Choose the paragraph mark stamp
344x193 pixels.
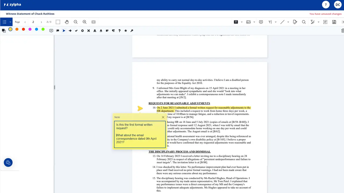point(113,31)
